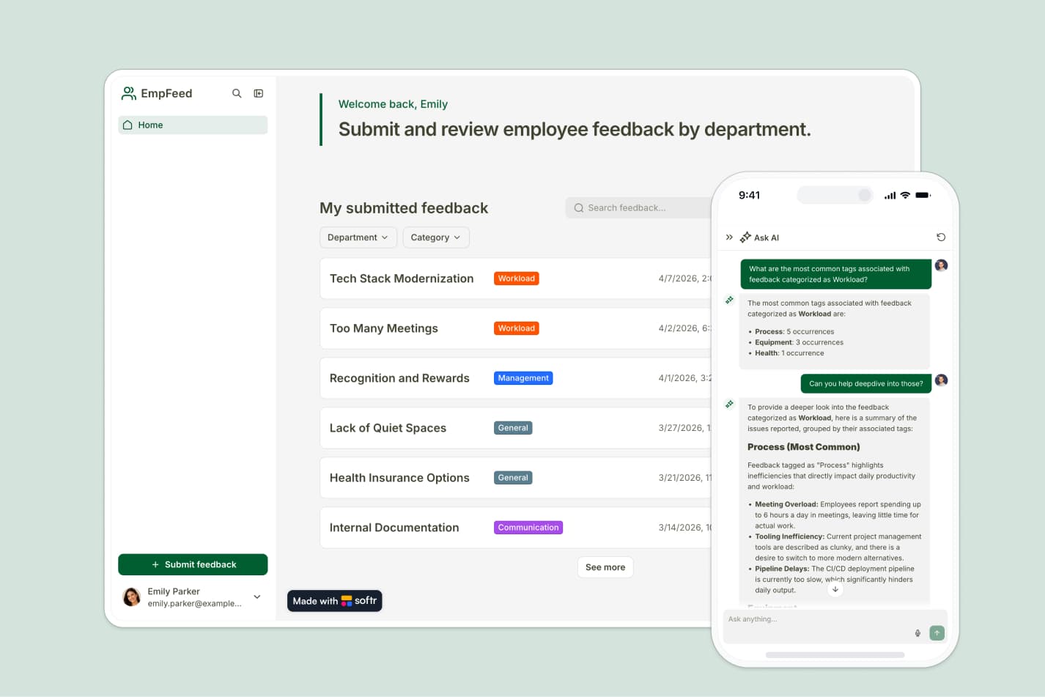Click AI sparkle icon beside deeper look answer
Image resolution: width=1045 pixels, height=697 pixels.
coord(729,404)
